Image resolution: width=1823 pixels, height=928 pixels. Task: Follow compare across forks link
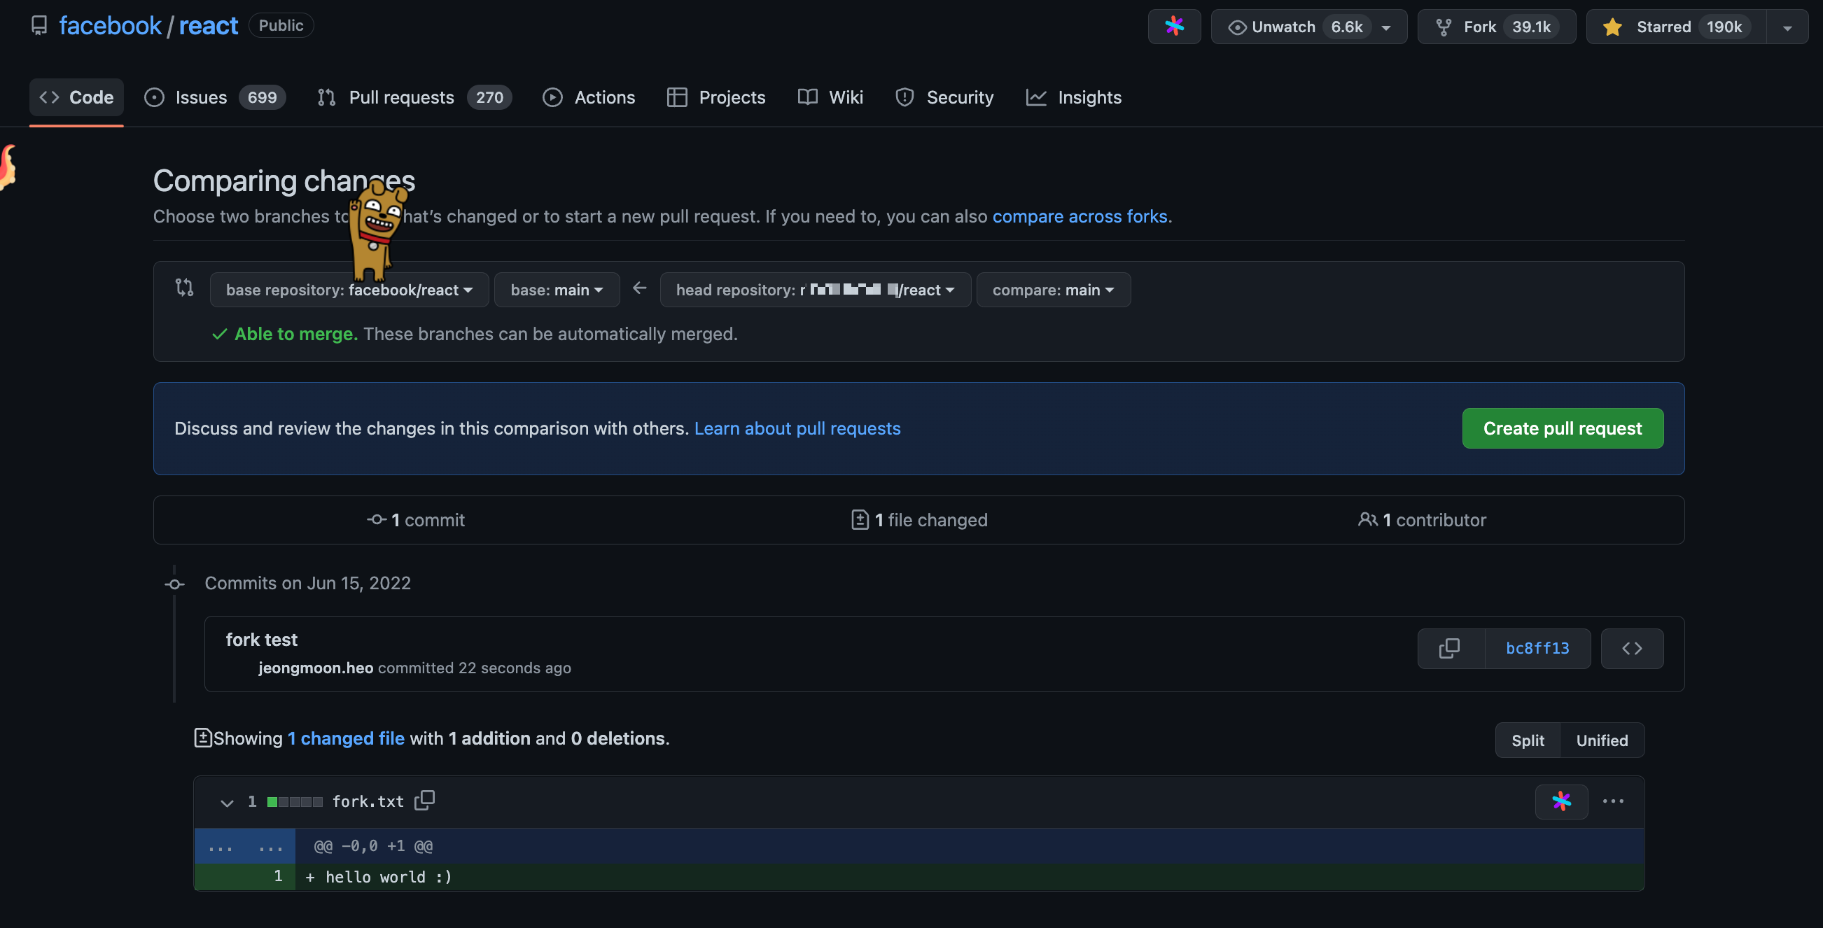[1080, 216]
